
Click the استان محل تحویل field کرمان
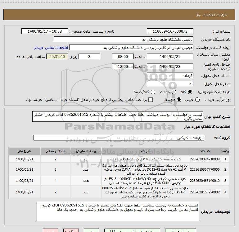(170, 76)
